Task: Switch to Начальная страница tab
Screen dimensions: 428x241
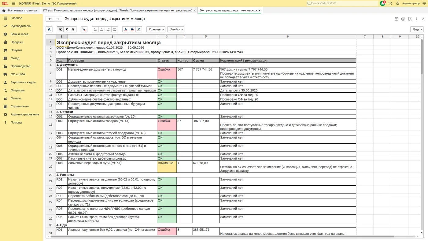Action: [x=20, y=10]
